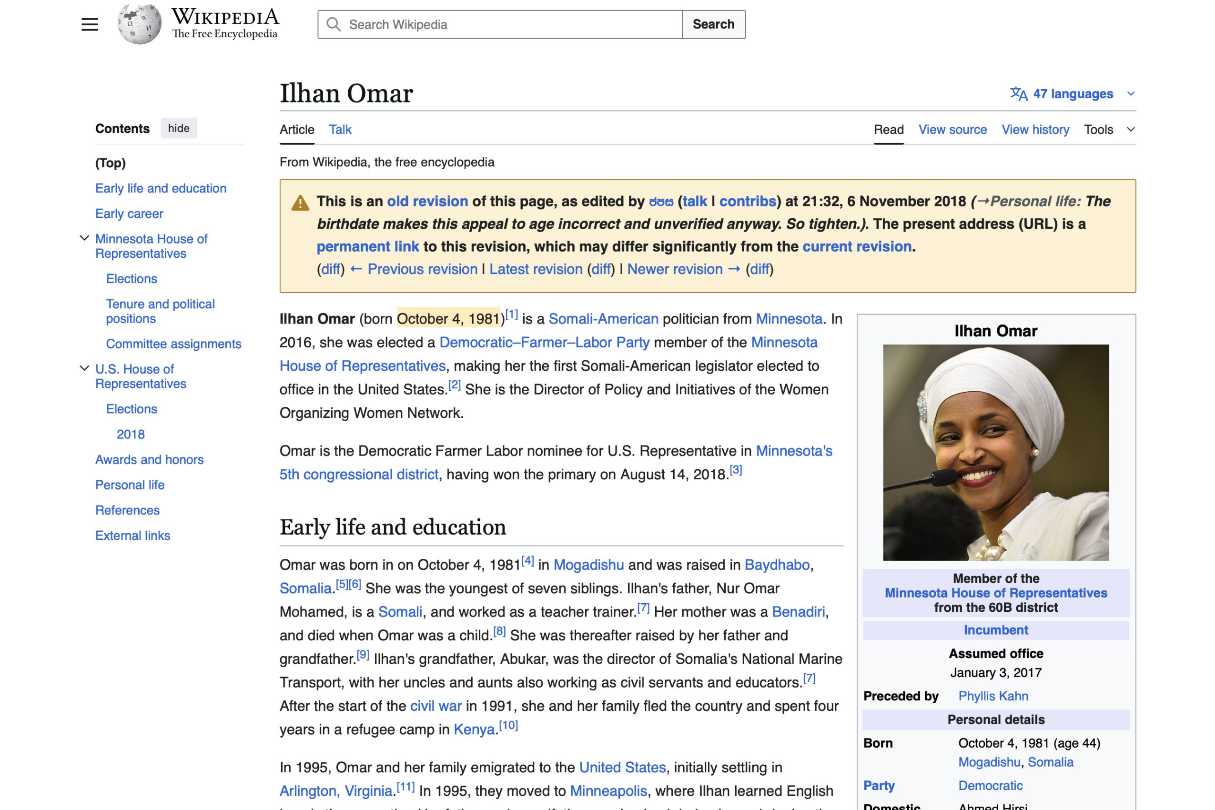Collapse "U.S. House of Representatives" in Contents
1215x810 pixels.
84,368
